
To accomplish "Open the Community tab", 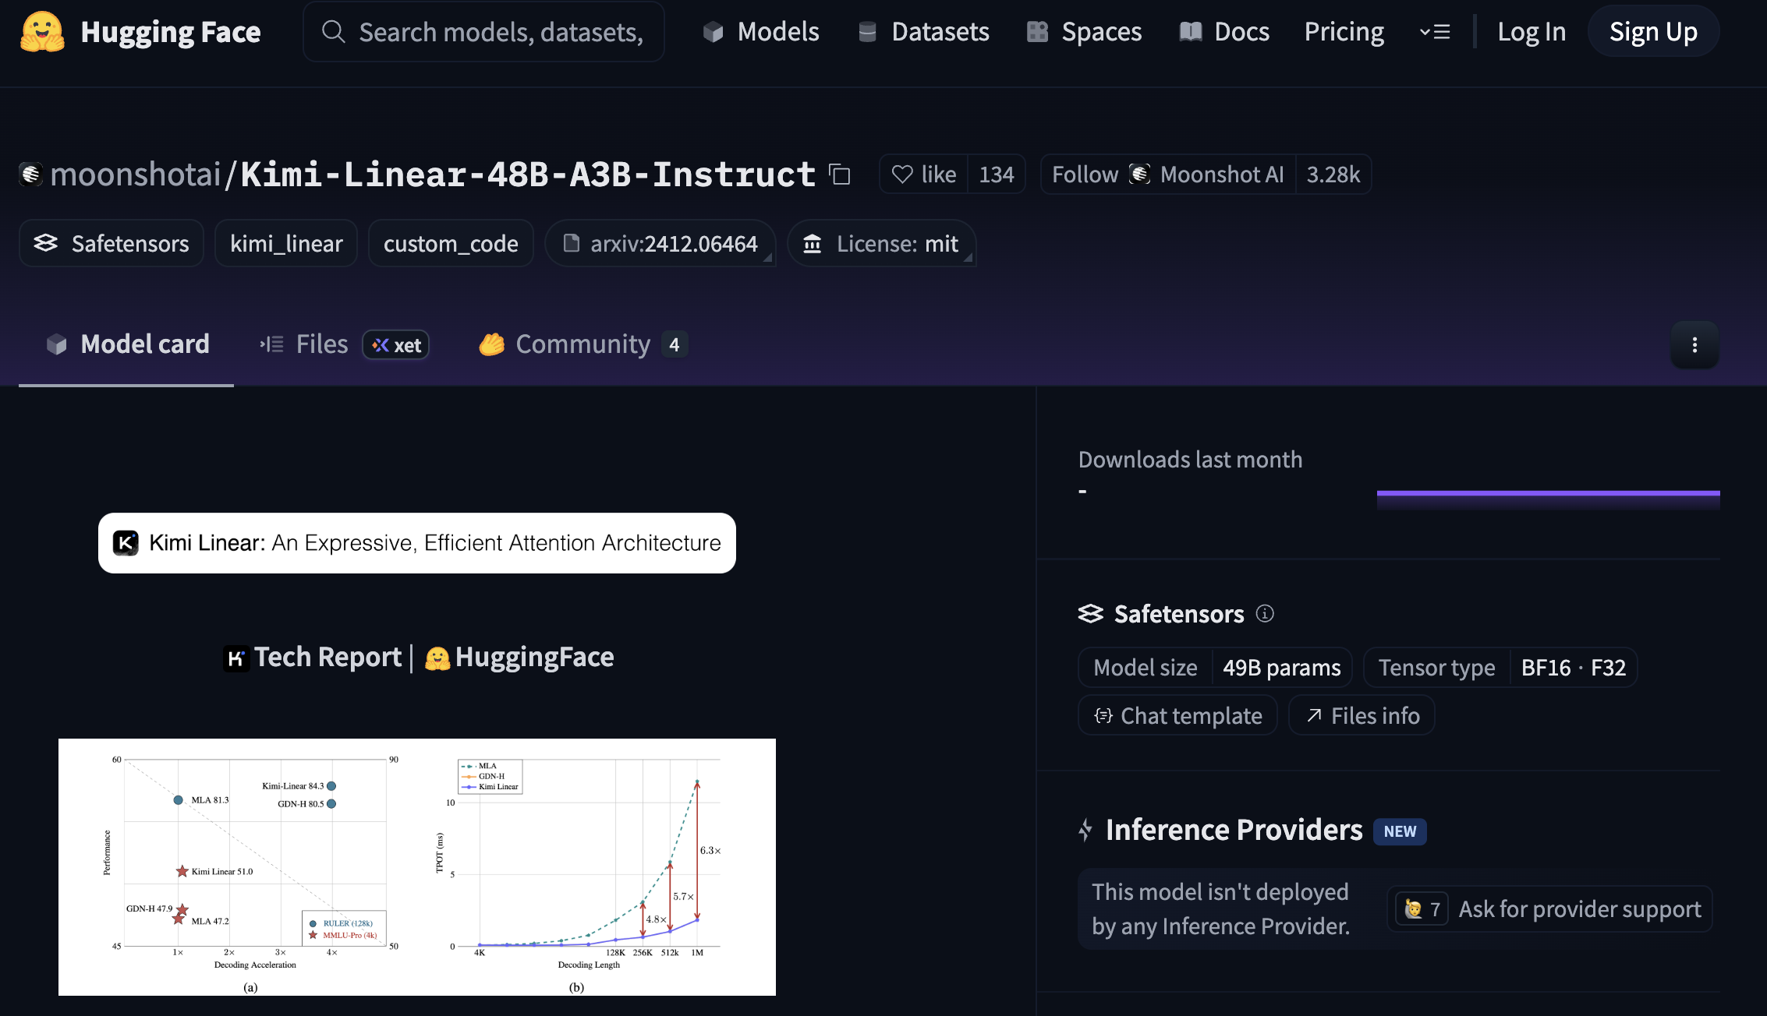I will coord(582,344).
